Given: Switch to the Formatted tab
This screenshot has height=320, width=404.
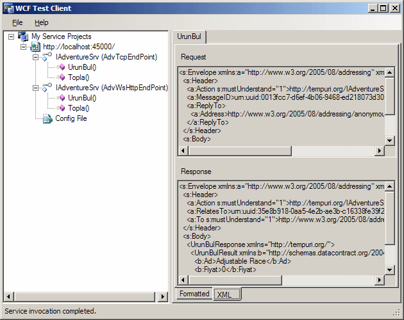Looking at the screenshot, I should click(194, 294).
